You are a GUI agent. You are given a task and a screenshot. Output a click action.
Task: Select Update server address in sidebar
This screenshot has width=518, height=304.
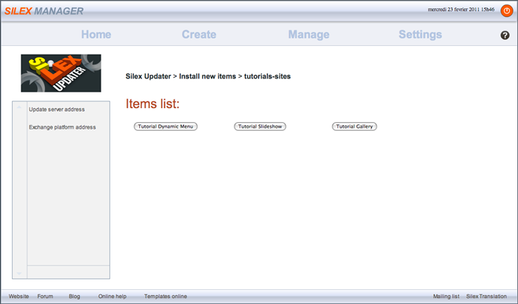coord(57,109)
